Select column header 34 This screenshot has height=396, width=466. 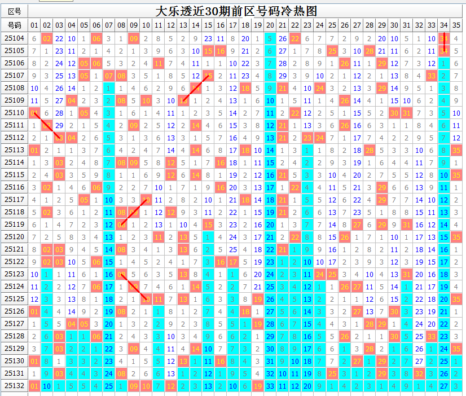444,25
